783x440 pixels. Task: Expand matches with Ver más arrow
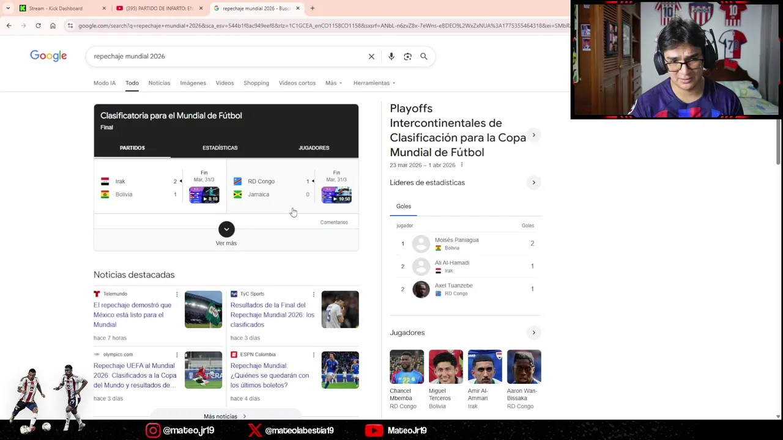226,229
